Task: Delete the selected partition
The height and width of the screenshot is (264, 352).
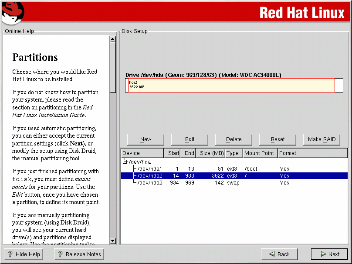Action: pos(234,139)
